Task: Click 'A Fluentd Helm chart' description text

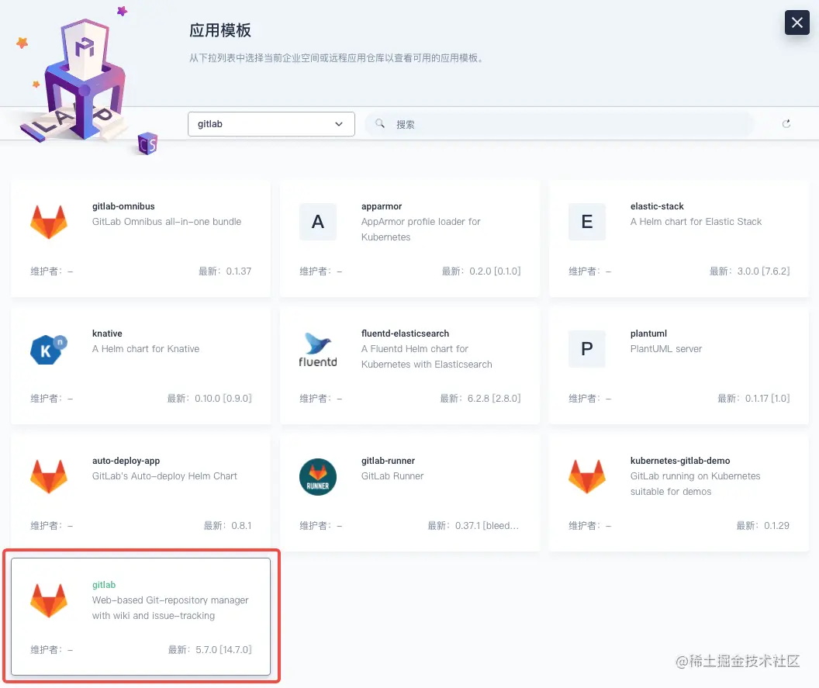Action: coord(427,356)
